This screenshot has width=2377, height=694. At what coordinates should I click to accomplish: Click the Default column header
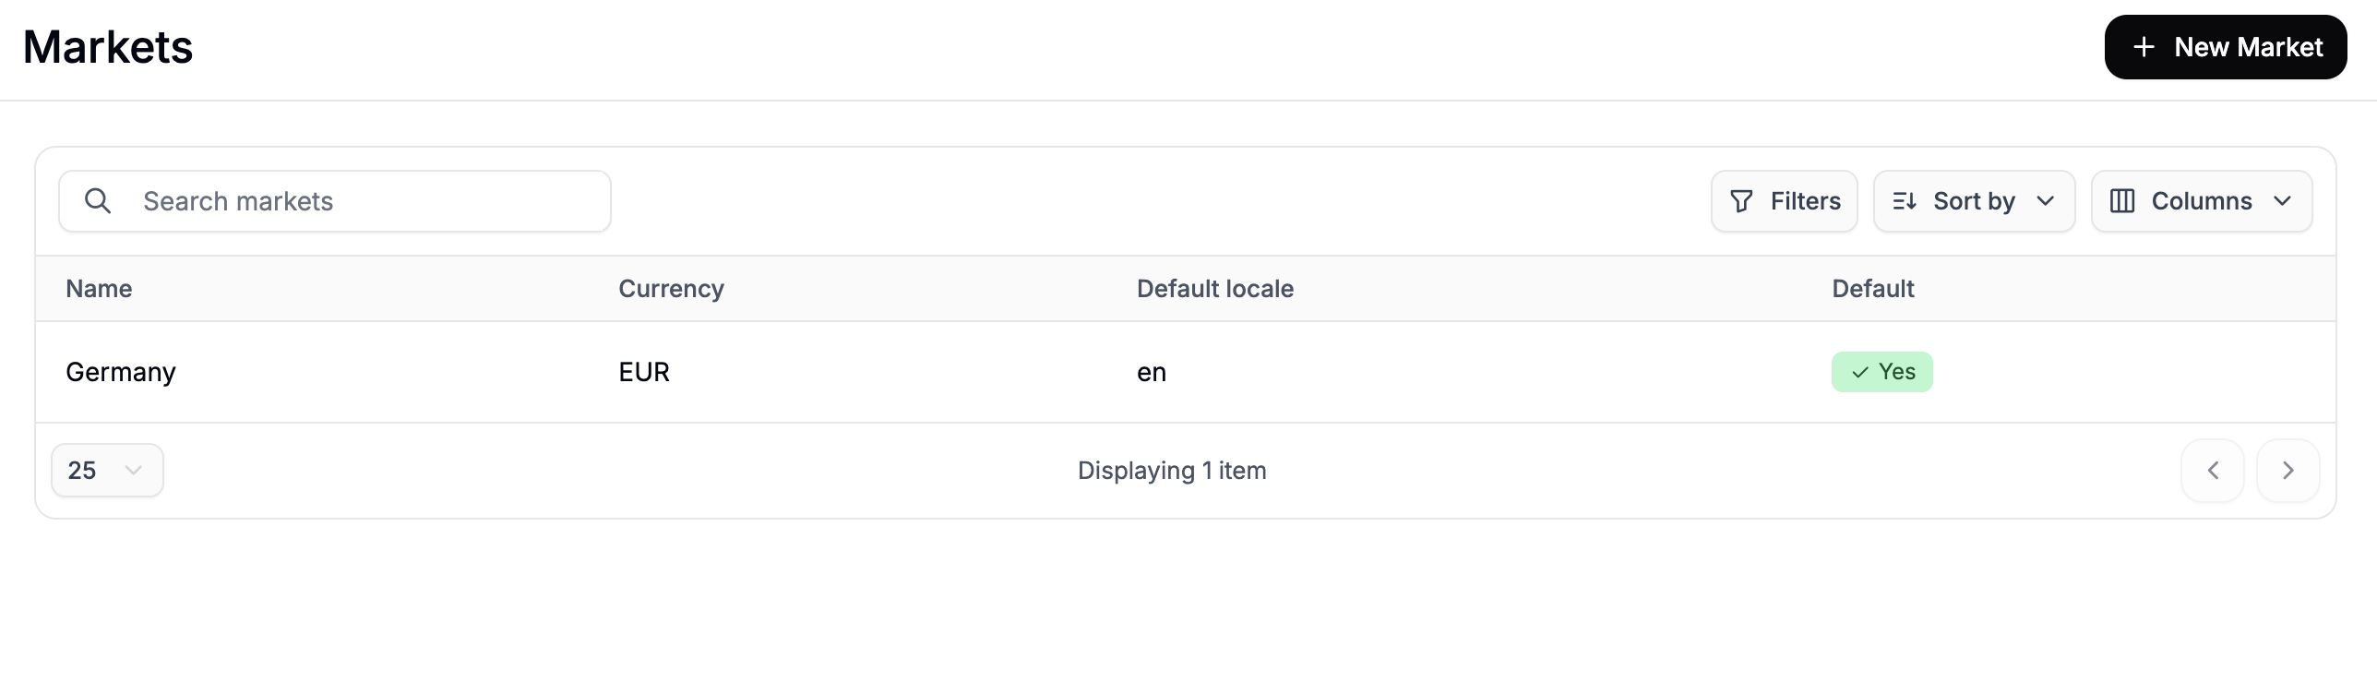[1873, 289]
